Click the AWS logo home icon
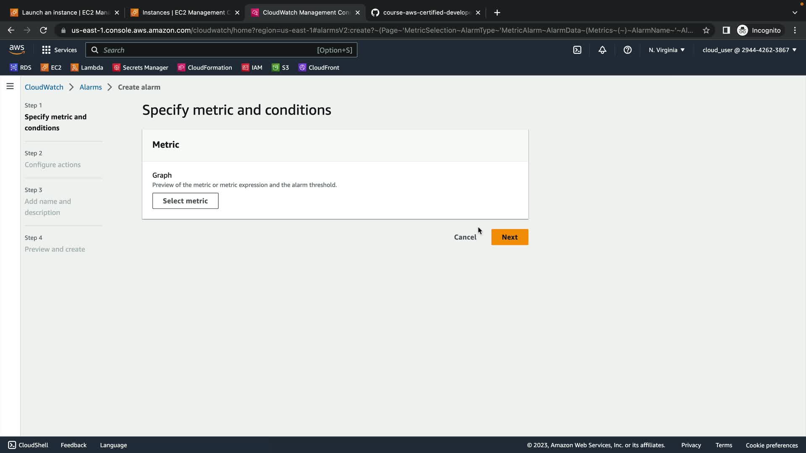 (x=17, y=49)
